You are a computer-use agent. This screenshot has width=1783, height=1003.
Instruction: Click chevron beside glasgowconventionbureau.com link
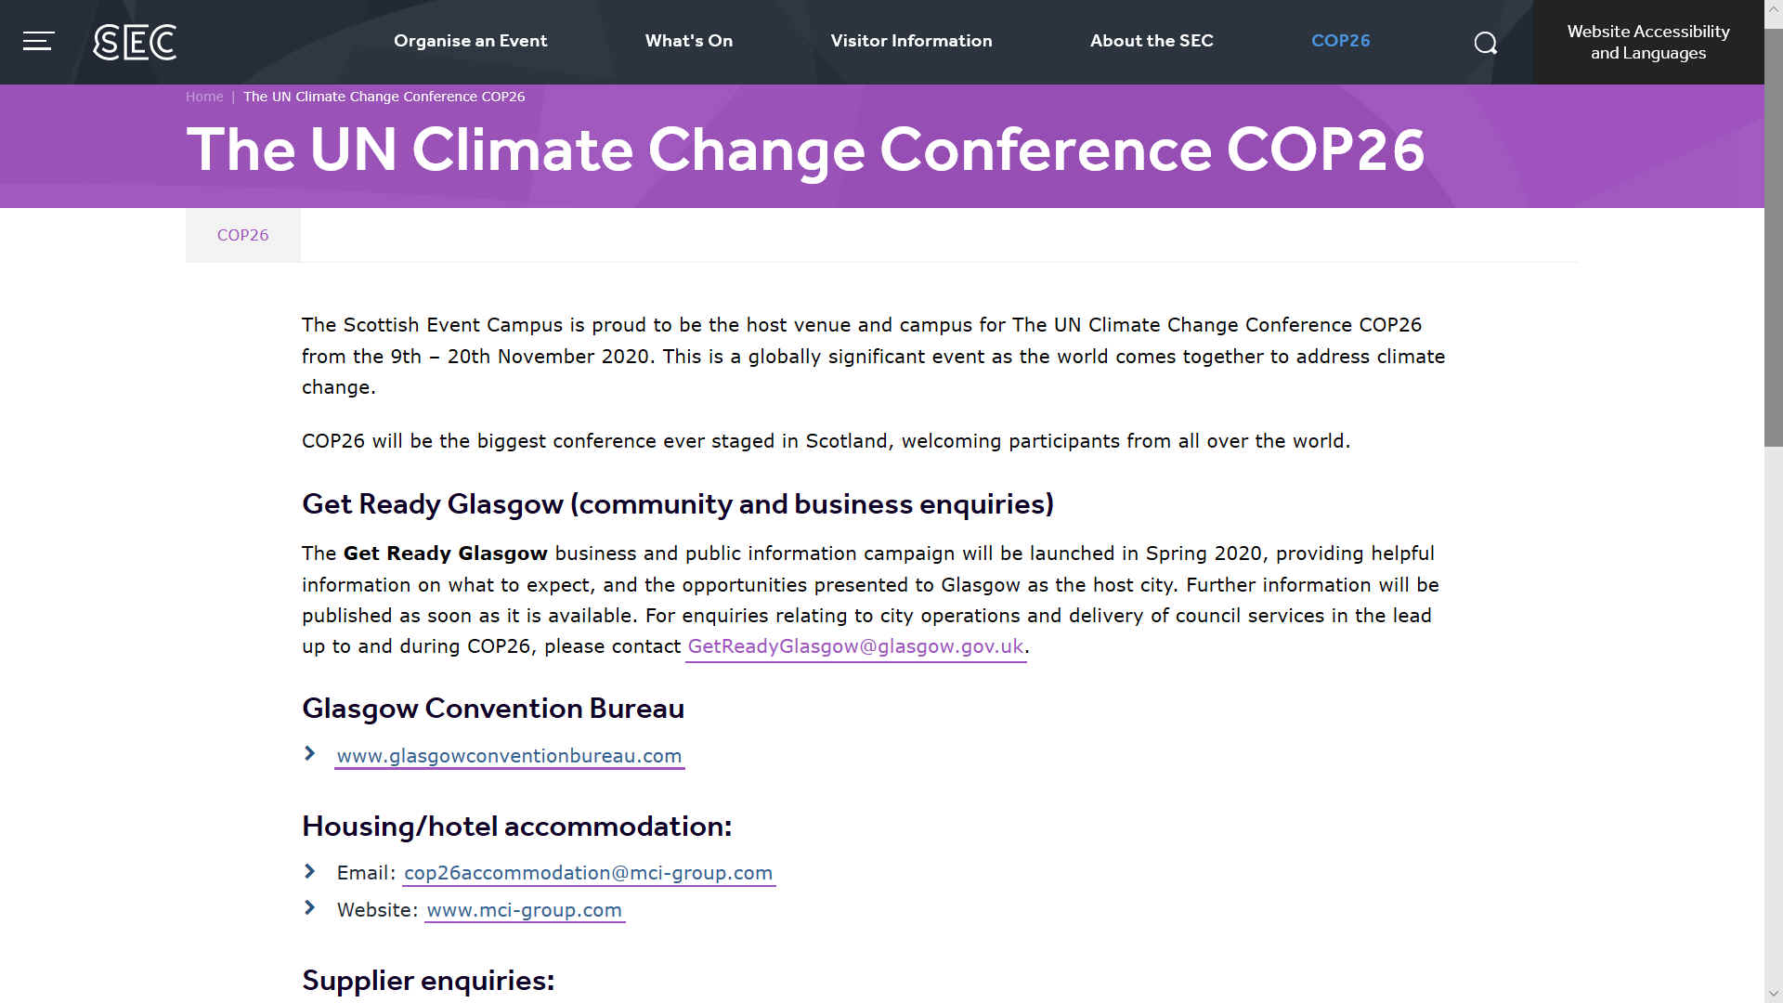310,753
